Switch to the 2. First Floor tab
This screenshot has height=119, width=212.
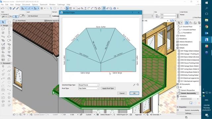click(20, 20)
